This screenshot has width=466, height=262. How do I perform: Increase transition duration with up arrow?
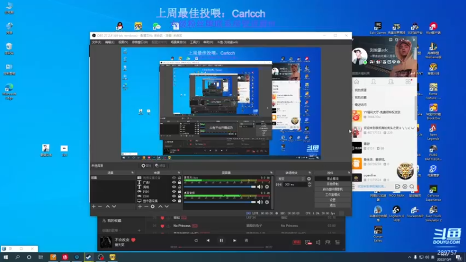click(309, 183)
